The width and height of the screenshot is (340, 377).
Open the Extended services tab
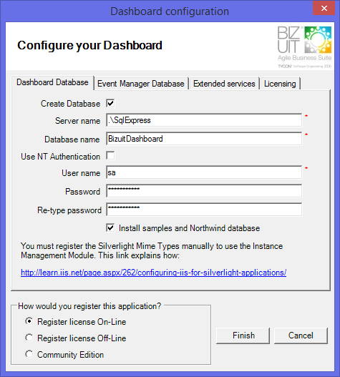pos(224,84)
